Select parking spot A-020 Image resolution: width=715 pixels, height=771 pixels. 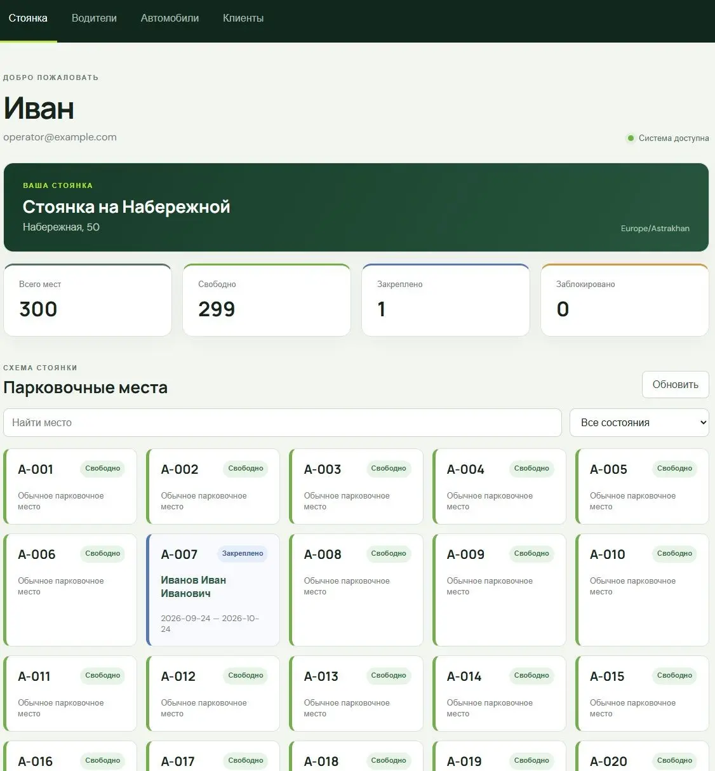click(x=642, y=756)
